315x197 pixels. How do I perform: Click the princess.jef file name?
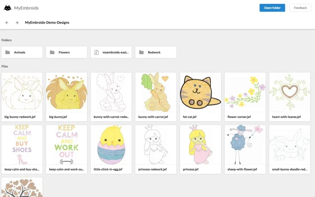coord(191,169)
